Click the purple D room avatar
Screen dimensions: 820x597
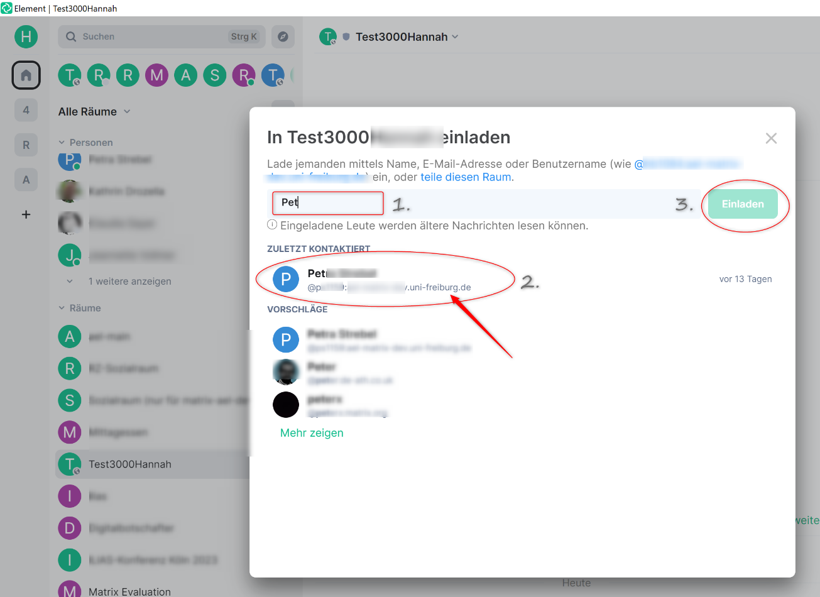point(70,528)
